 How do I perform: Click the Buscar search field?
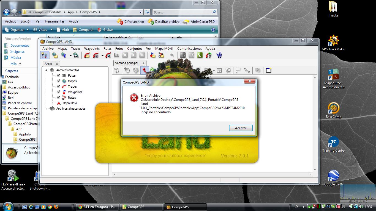pos(182,12)
